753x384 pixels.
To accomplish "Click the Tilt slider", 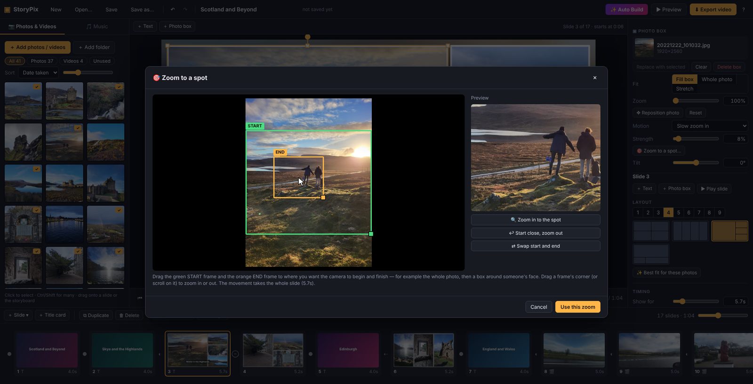I will tap(696, 162).
